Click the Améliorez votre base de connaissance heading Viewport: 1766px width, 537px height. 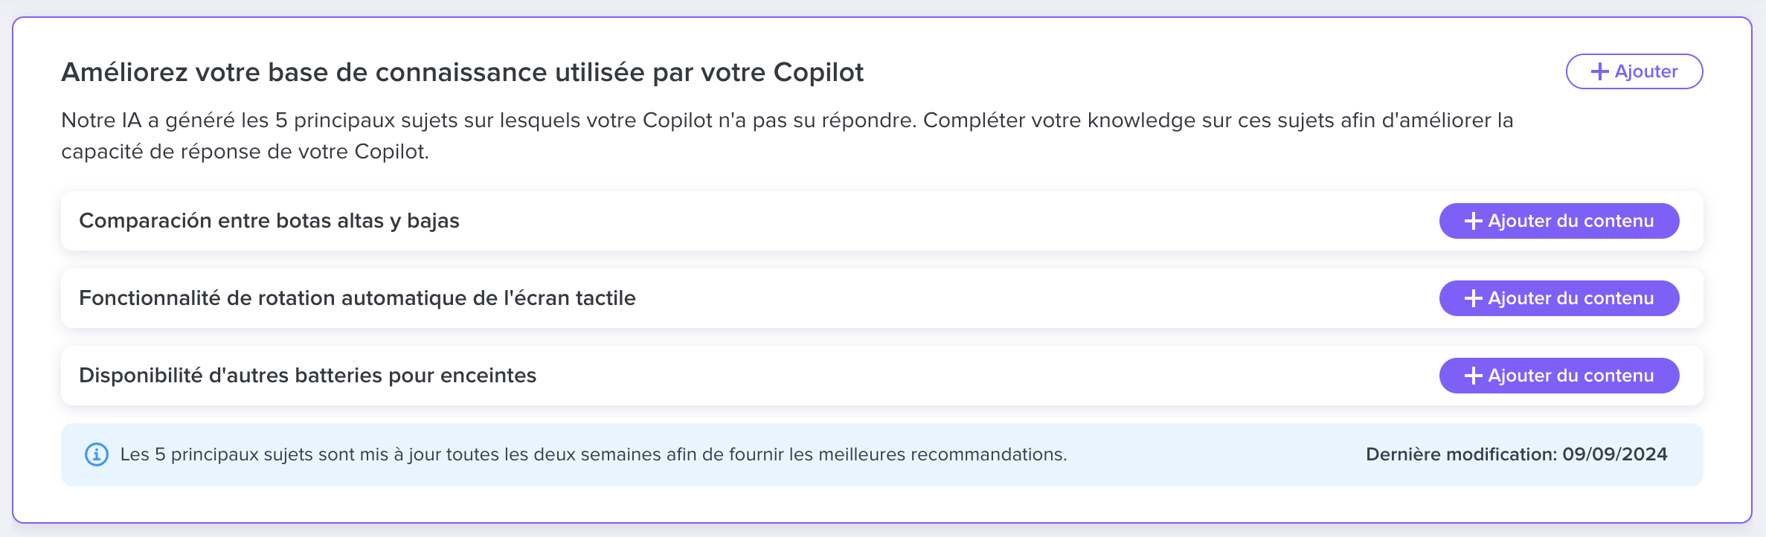tap(462, 72)
